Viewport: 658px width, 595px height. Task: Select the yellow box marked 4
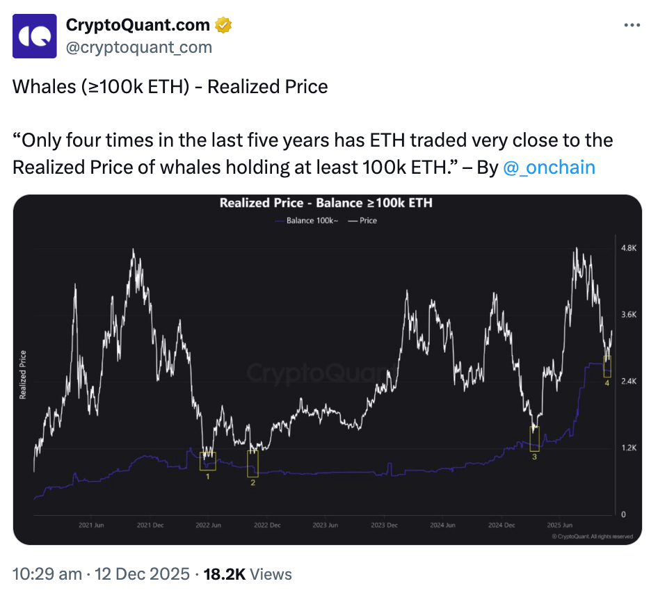(x=607, y=366)
